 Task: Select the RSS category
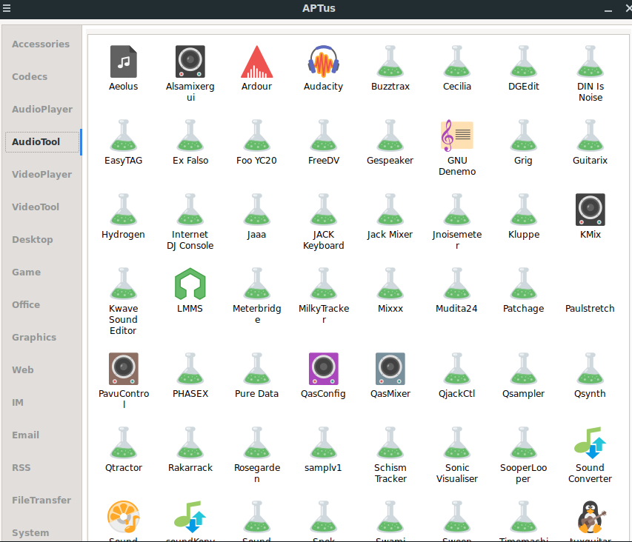[21, 468]
